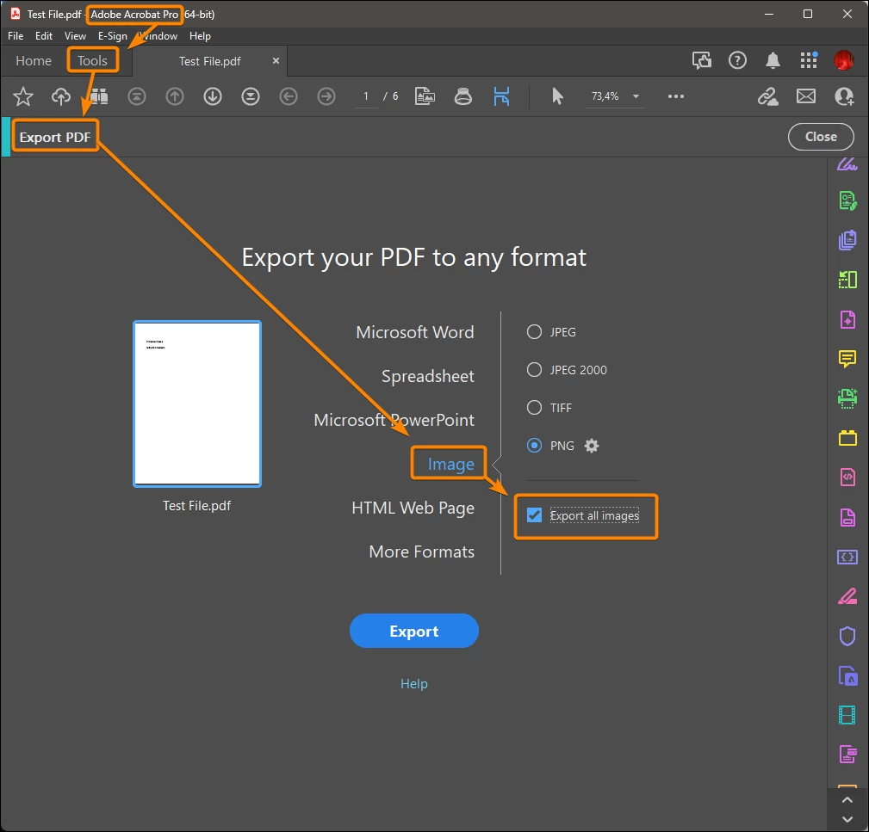
Task: Go to next view right arrow
Action: click(x=326, y=96)
